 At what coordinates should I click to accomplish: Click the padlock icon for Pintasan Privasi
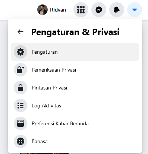[21, 88]
